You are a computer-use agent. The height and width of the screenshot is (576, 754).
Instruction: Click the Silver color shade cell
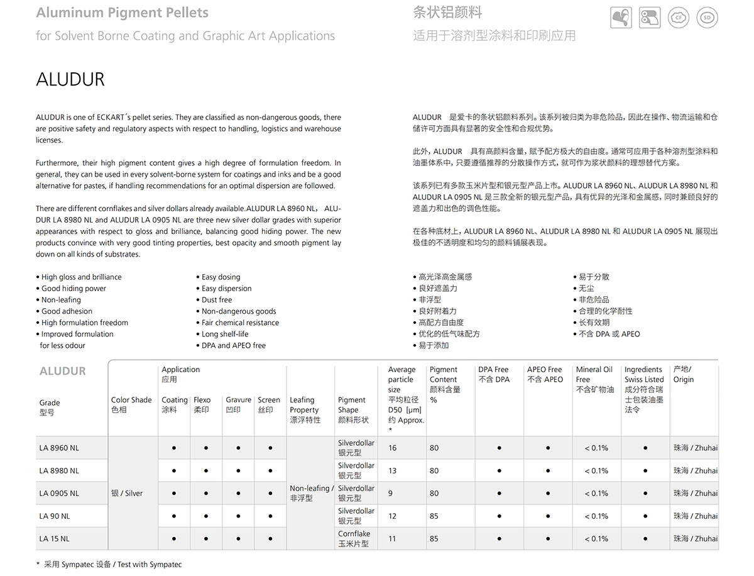click(x=127, y=494)
